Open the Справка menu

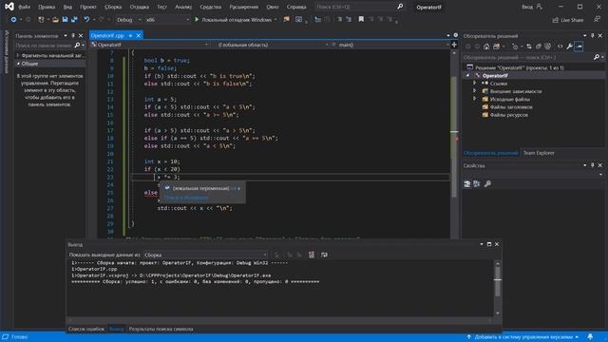click(296, 7)
